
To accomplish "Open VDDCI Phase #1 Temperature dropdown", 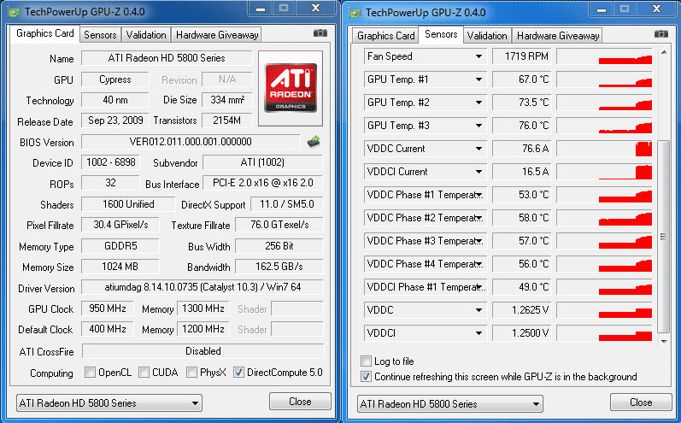I will (x=478, y=287).
